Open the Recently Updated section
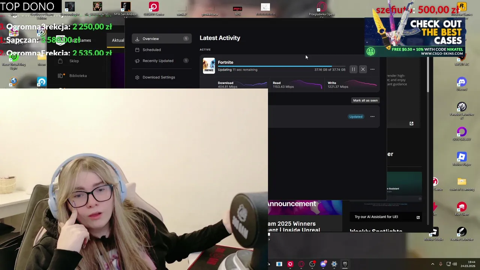 click(162, 61)
